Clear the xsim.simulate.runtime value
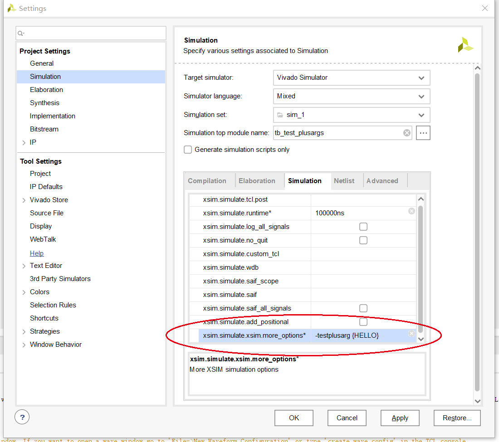Screen dimensions: 499x442 click(411, 211)
